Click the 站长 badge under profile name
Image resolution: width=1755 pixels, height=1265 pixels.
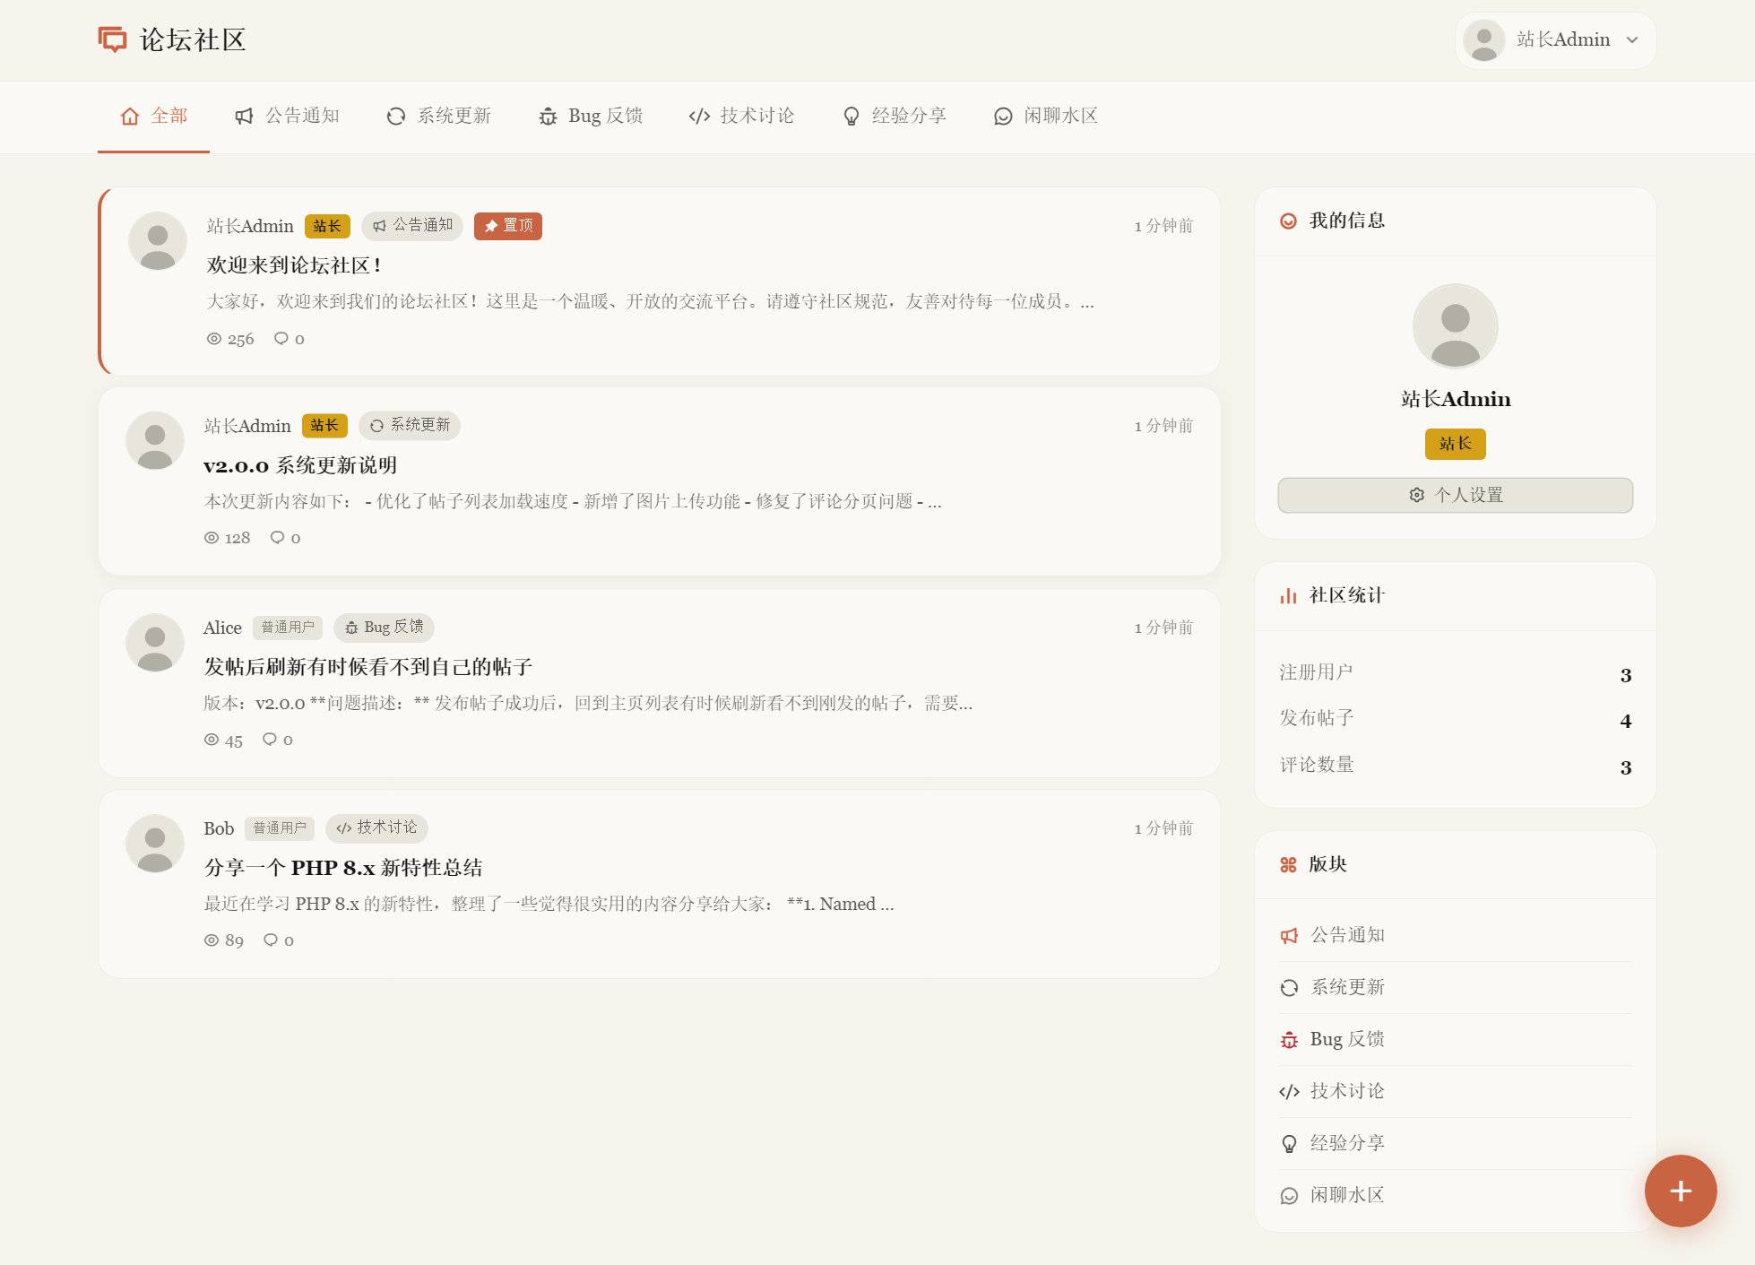tap(1455, 444)
